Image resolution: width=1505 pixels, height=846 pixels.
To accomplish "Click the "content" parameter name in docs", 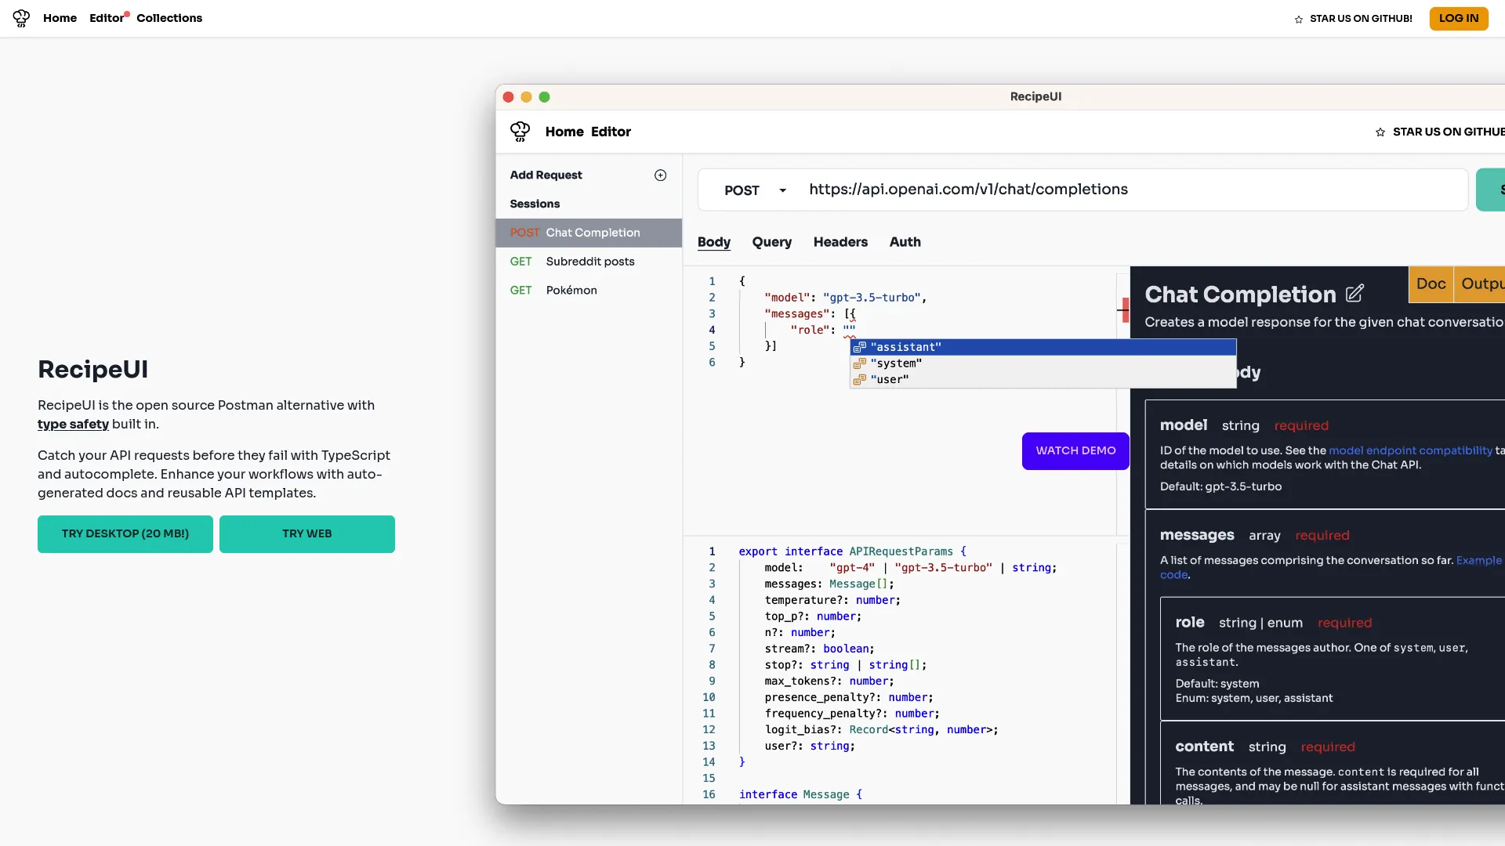I will point(1204,747).
